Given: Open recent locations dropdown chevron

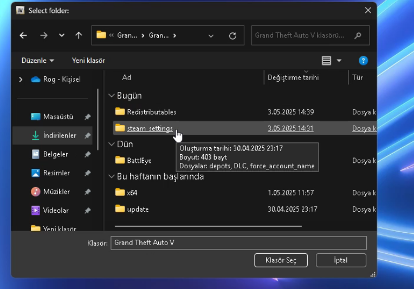Looking at the screenshot, I should pyautogui.click(x=62, y=35).
